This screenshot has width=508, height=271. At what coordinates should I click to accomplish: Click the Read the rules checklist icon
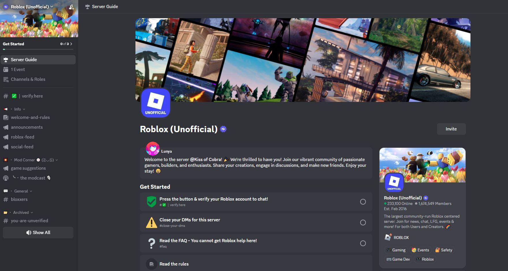[152, 264]
